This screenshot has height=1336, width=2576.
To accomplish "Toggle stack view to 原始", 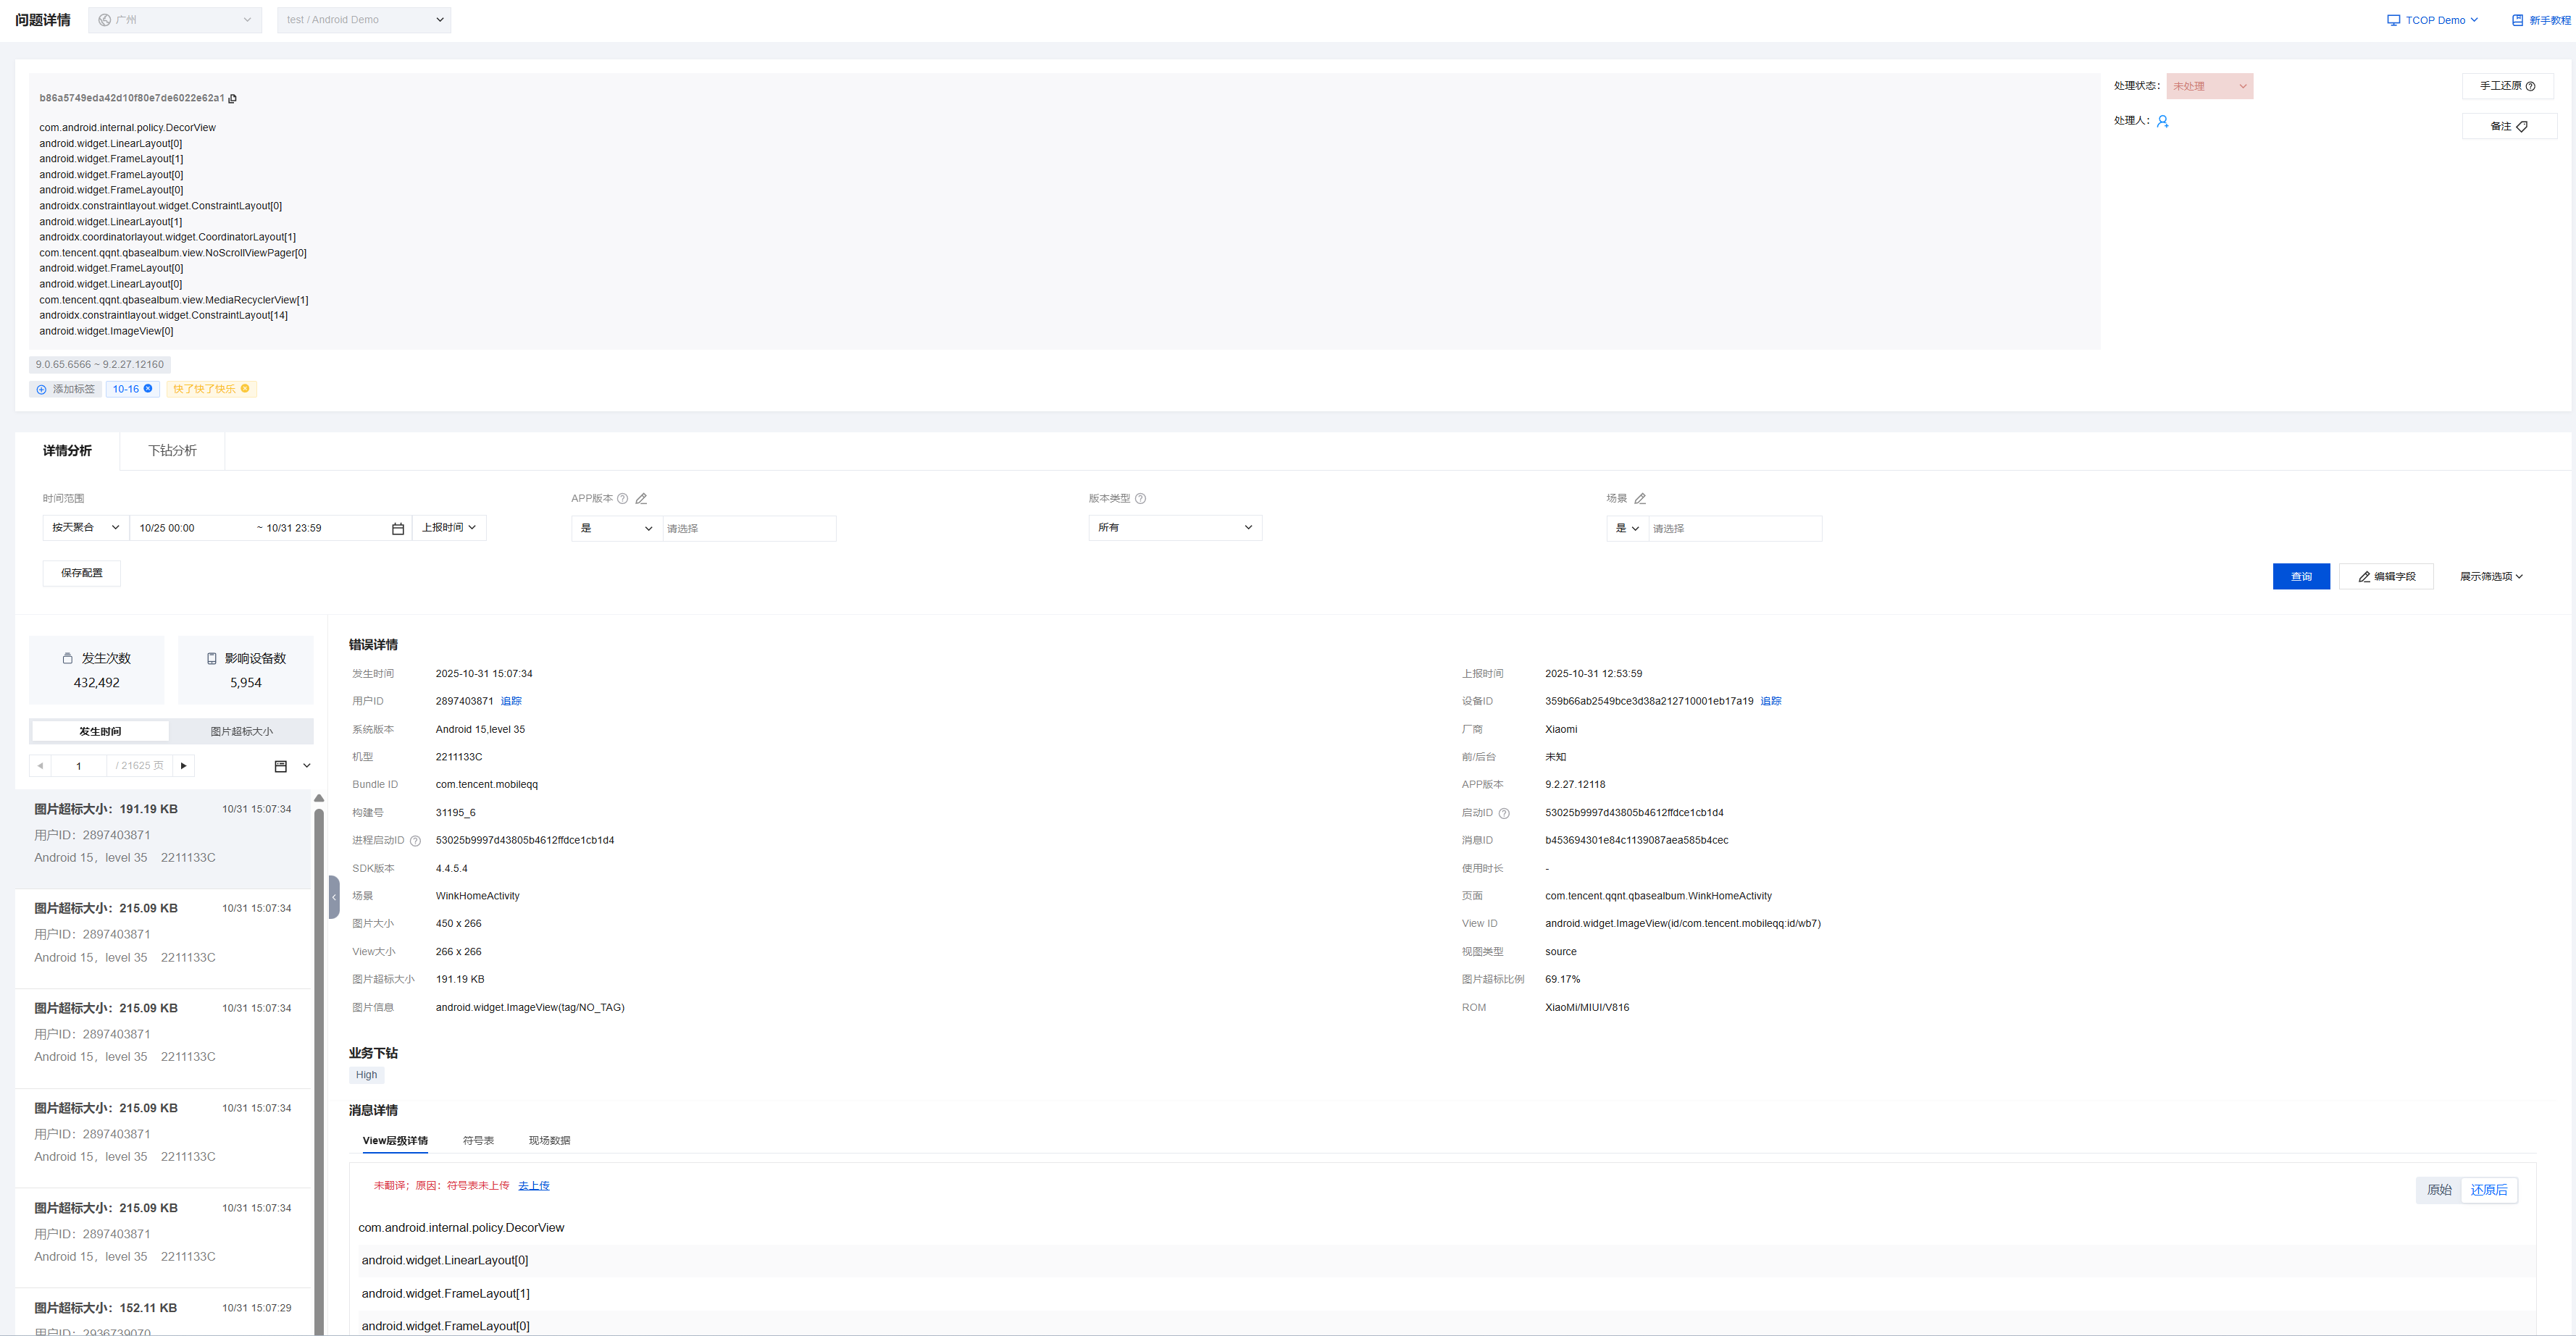I will (x=2439, y=1189).
